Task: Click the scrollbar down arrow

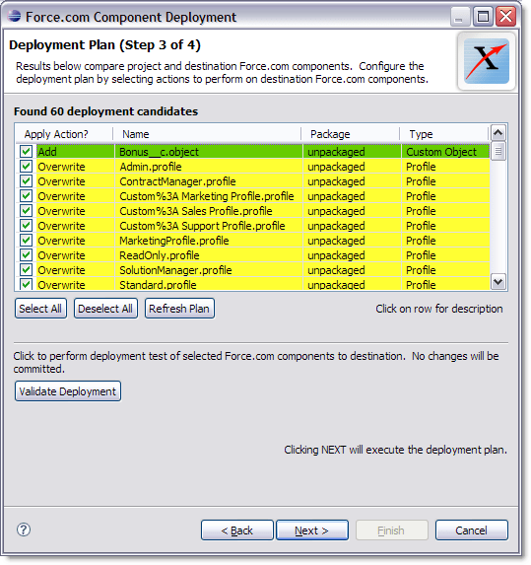Action: tap(498, 281)
